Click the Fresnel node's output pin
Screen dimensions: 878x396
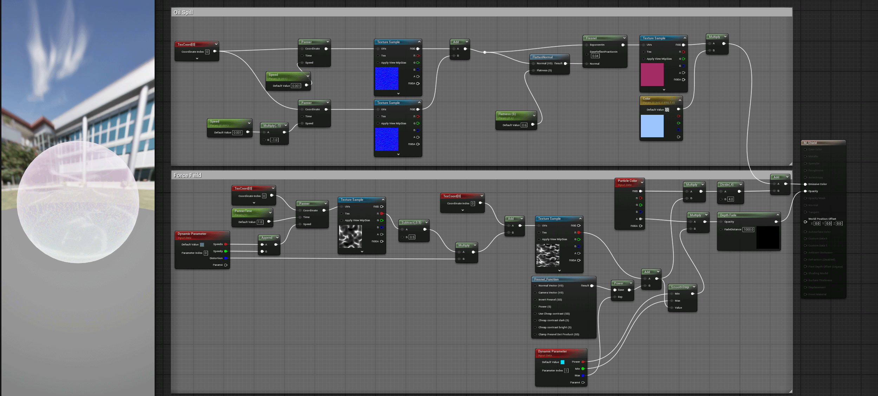(x=623, y=45)
